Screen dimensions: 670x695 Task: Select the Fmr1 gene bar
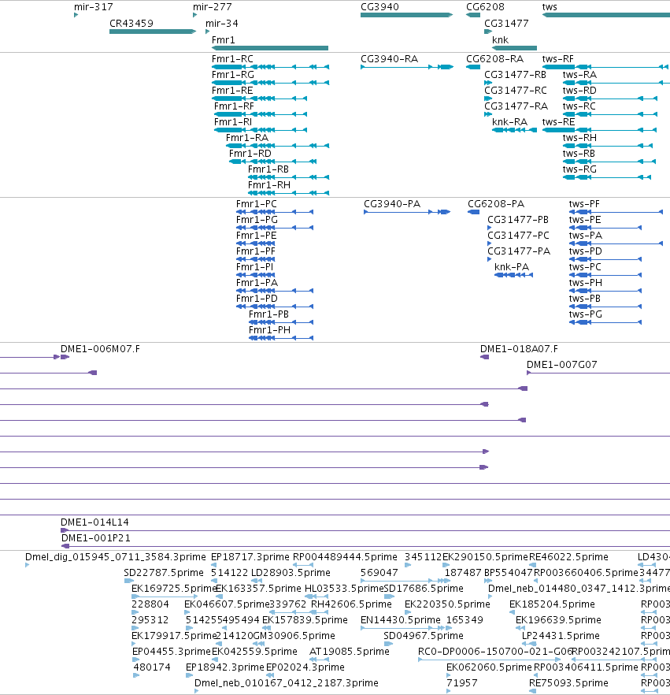coord(270,48)
